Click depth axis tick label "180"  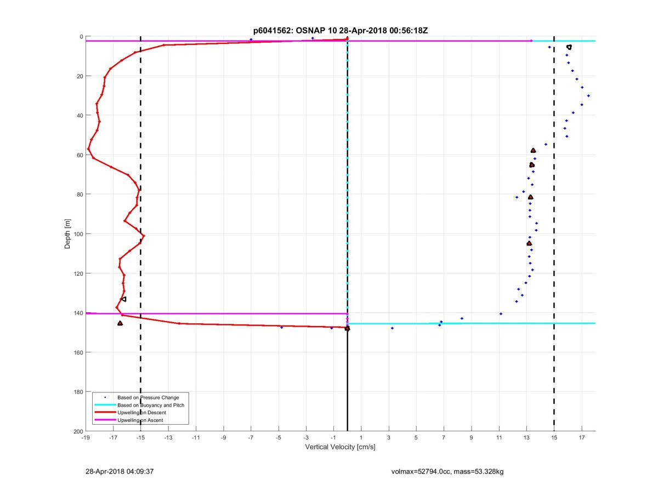click(78, 392)
